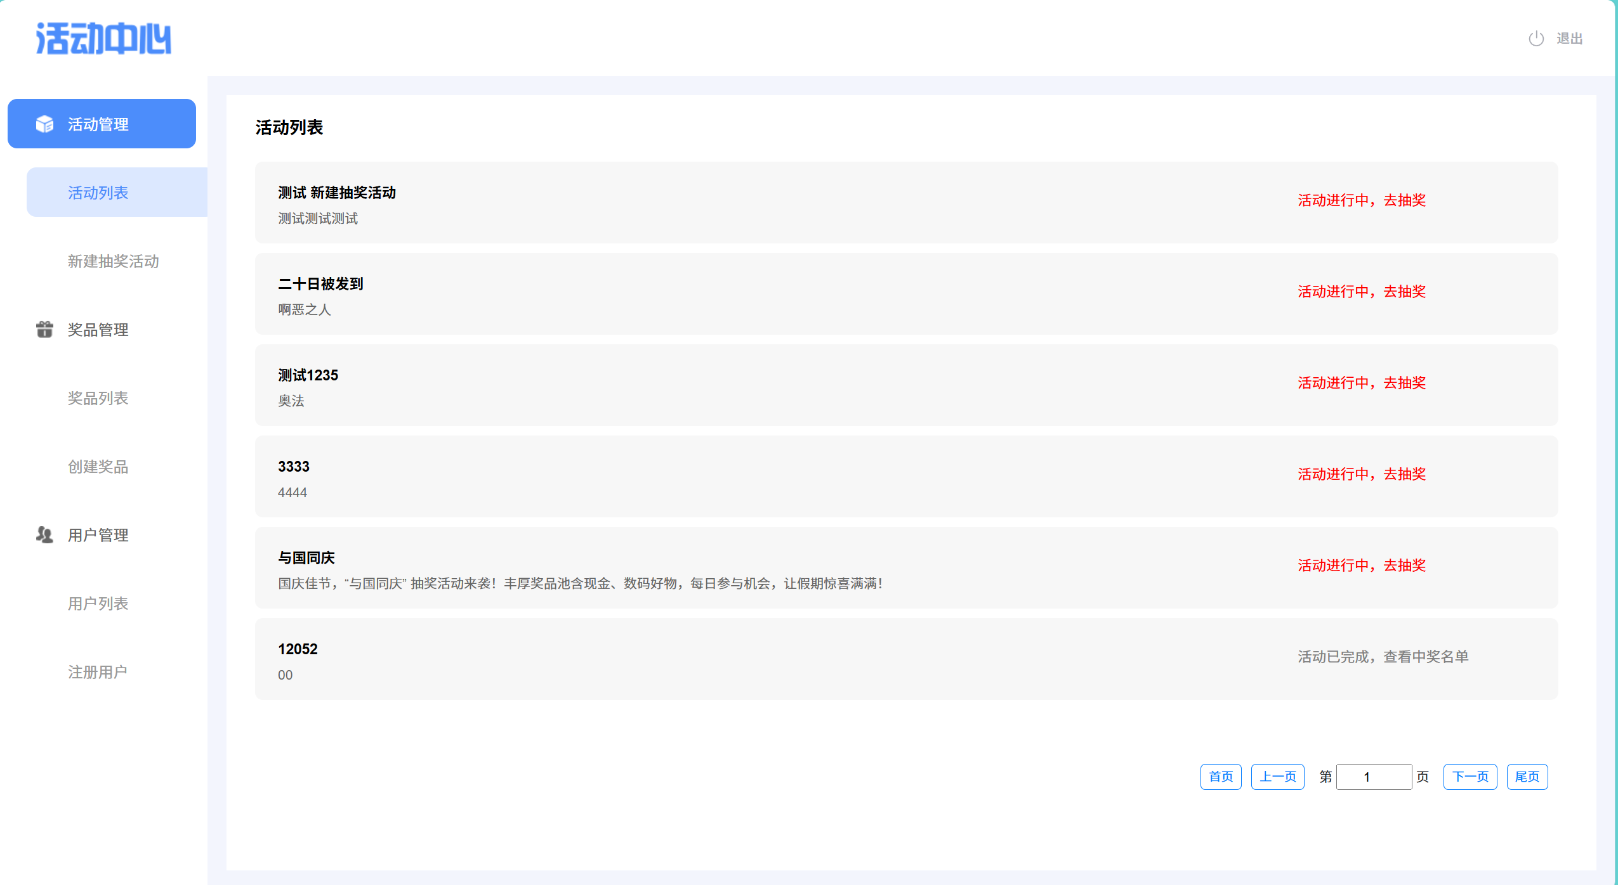Select 创建奖品 in the sidebar
The image size is (1618, 885).
(98, 466)
